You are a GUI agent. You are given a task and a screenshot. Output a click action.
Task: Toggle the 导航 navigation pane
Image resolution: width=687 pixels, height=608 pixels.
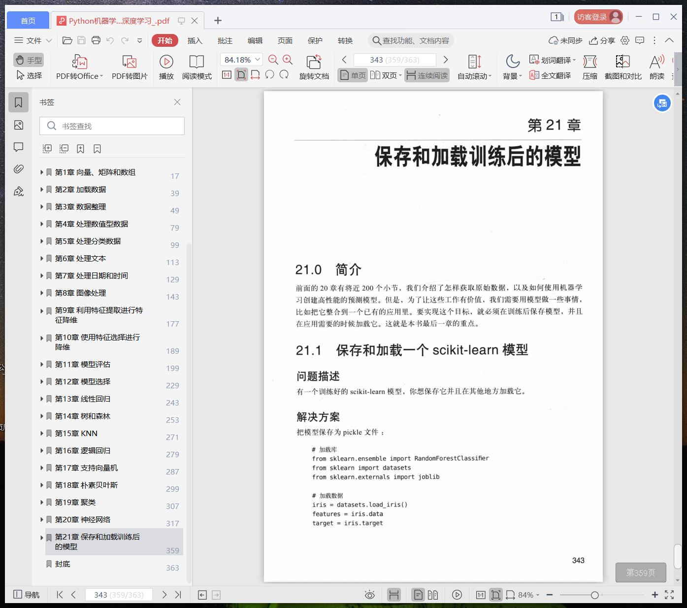[x=26, y=595]
